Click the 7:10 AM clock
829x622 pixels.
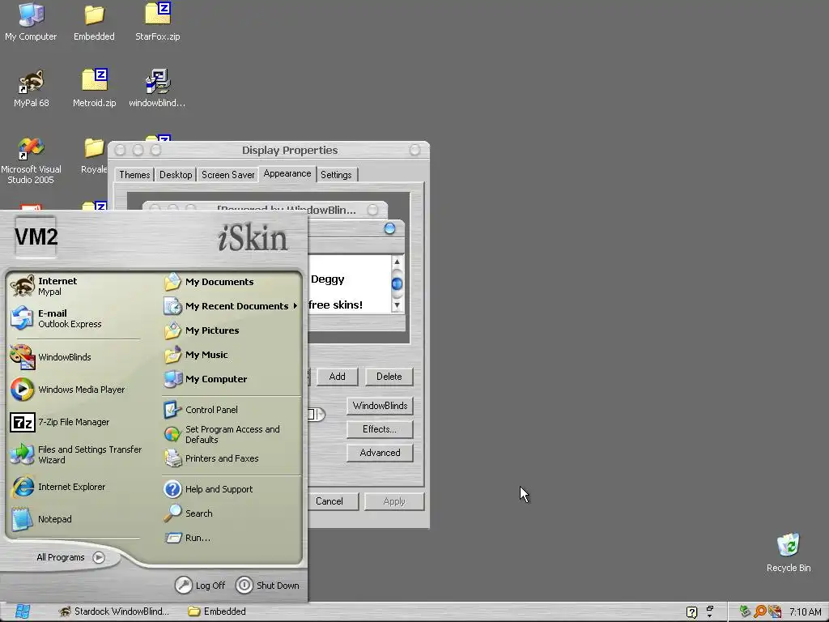[806, 612]
